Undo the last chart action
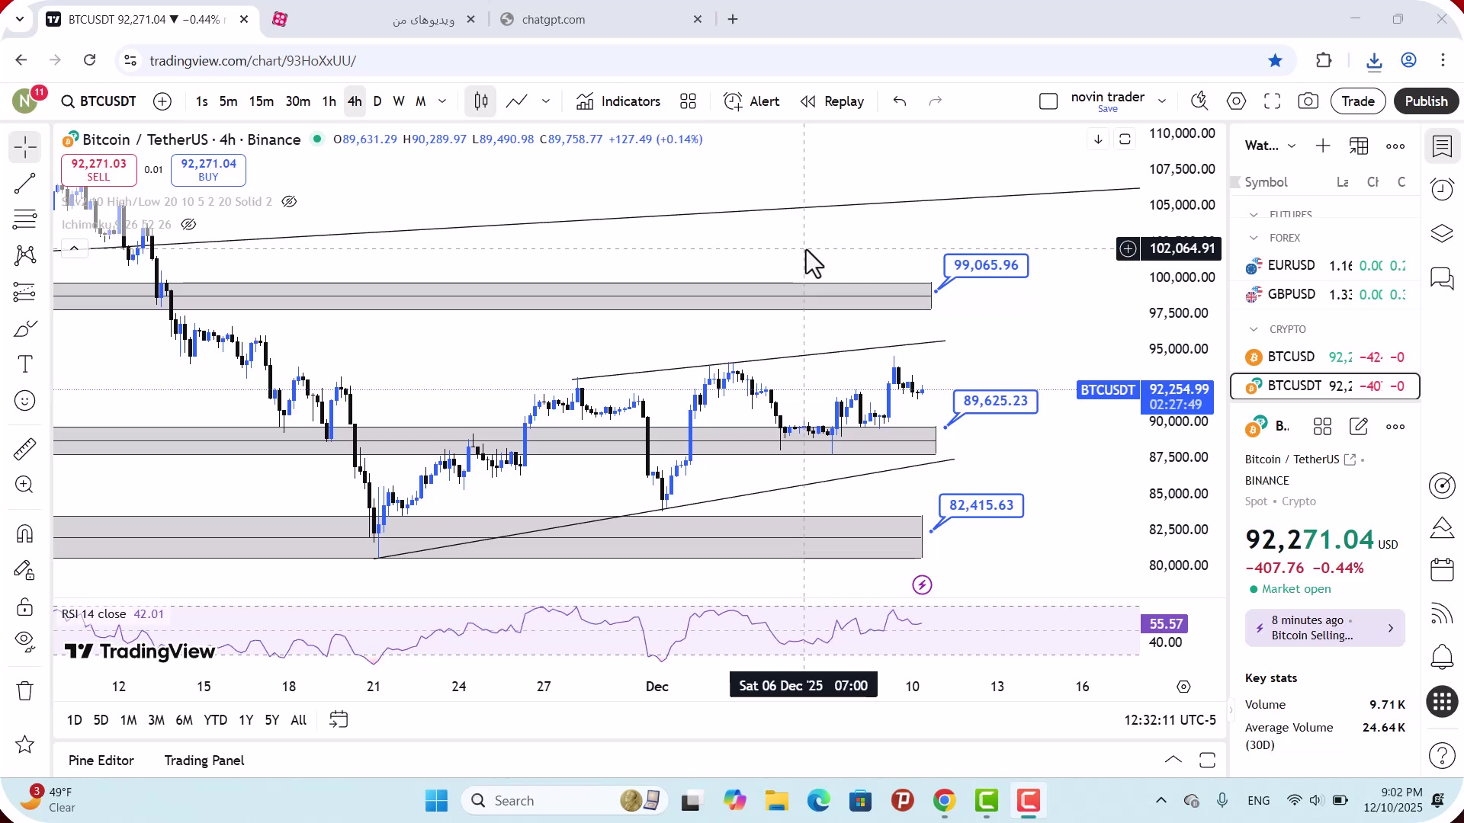This screenshot has width=1464, height=823. point(900,101)
